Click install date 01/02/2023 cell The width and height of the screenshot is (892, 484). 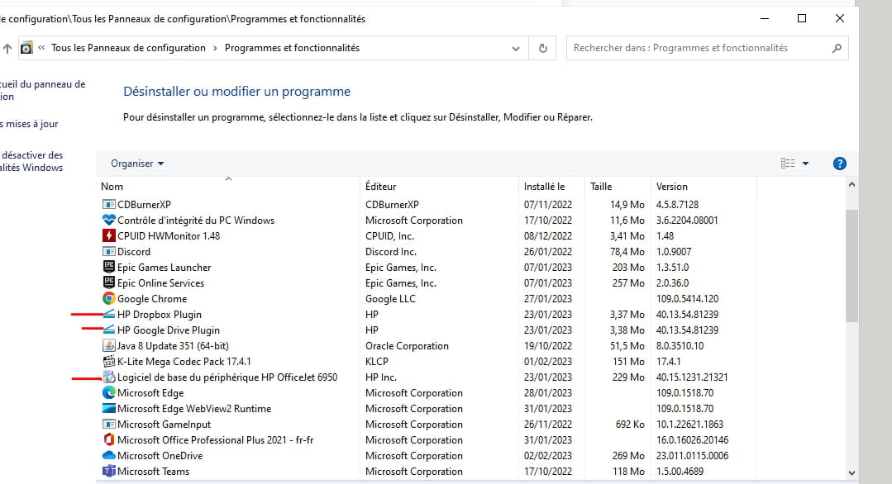point(548,361)
